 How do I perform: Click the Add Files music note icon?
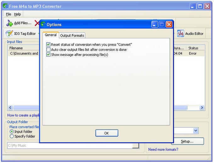tap(9, 23)
